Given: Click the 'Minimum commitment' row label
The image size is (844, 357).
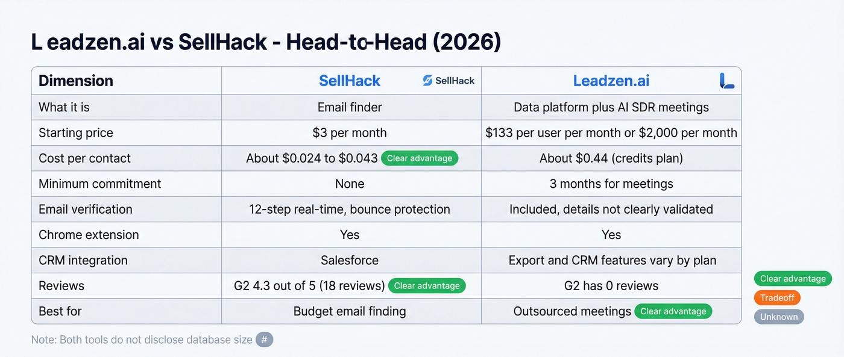Looking at the screenshot, I should click(100, 184).
